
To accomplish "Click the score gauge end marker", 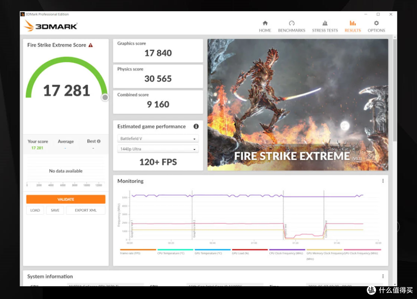I will click(x=105, y=97).
